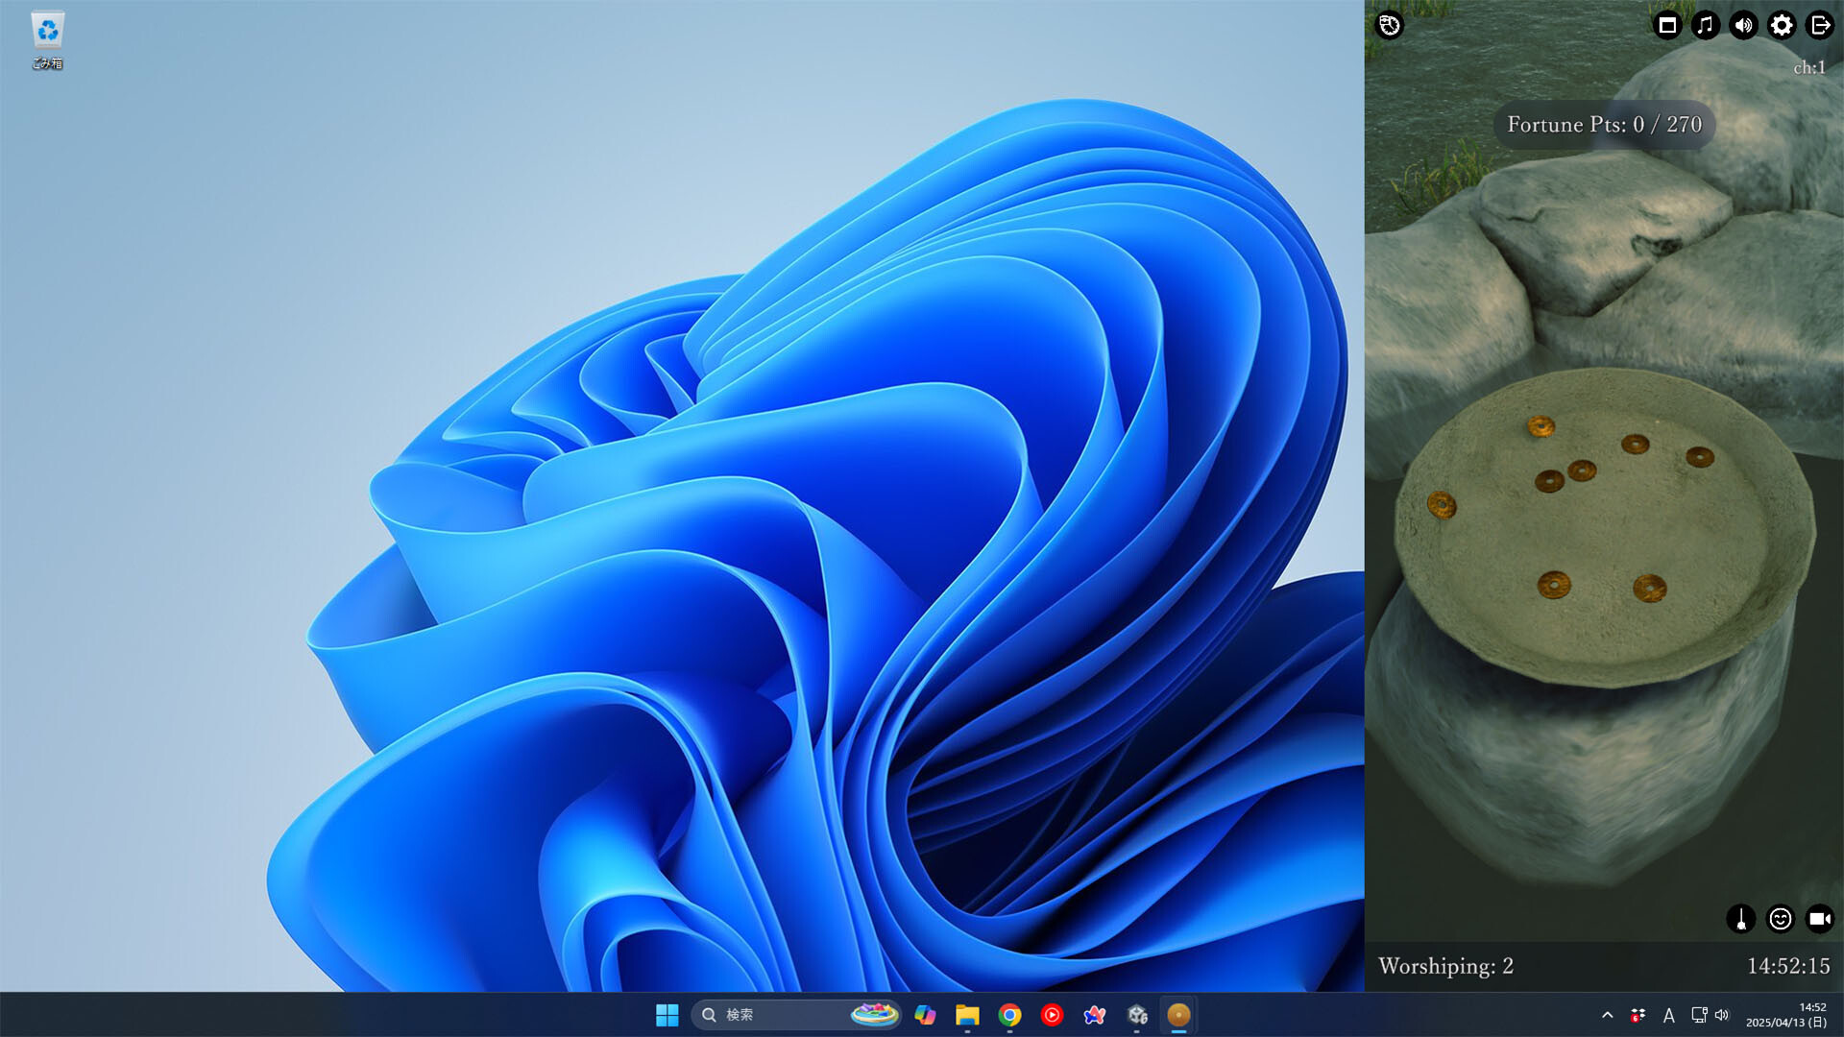
Task: Click the coin-toss timer icon at top left
Action: [x=1390, y=26]
